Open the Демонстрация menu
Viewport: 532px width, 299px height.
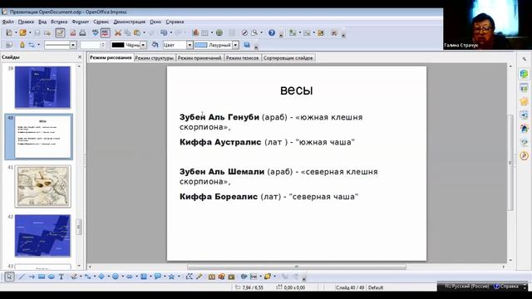[x=130, y=22]
